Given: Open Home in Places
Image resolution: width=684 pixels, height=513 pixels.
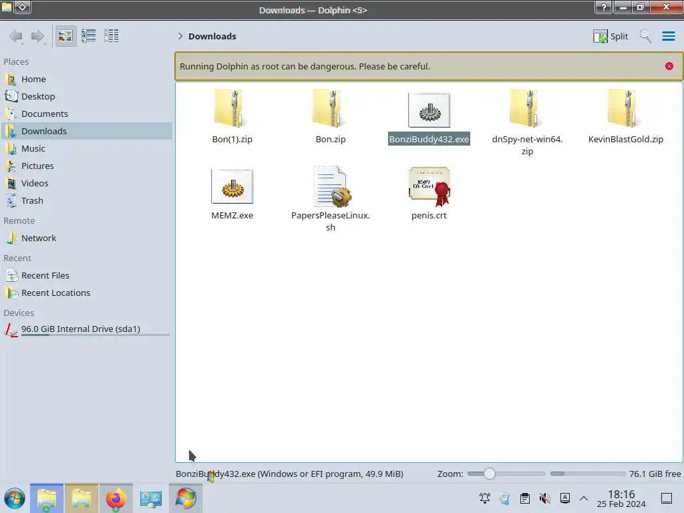Looking at the screenshot, I should click(x=86, y=79).
